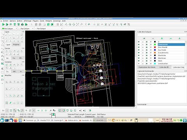187x140 pixels.
Task: Click the red Eau chaude color swatch
Action: tap(155, 47)
